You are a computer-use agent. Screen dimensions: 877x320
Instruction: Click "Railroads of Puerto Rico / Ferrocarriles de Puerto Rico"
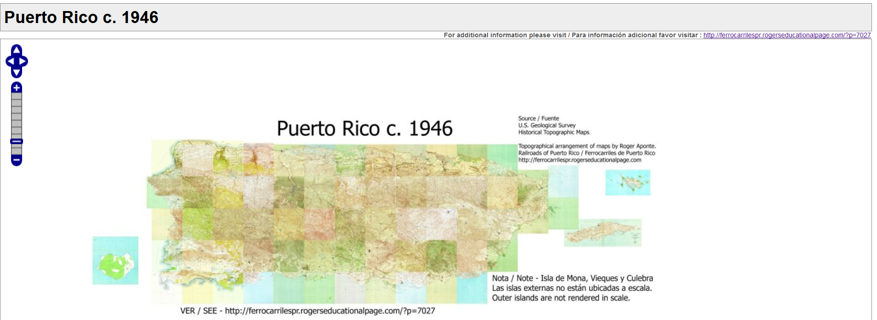(587, 153)
